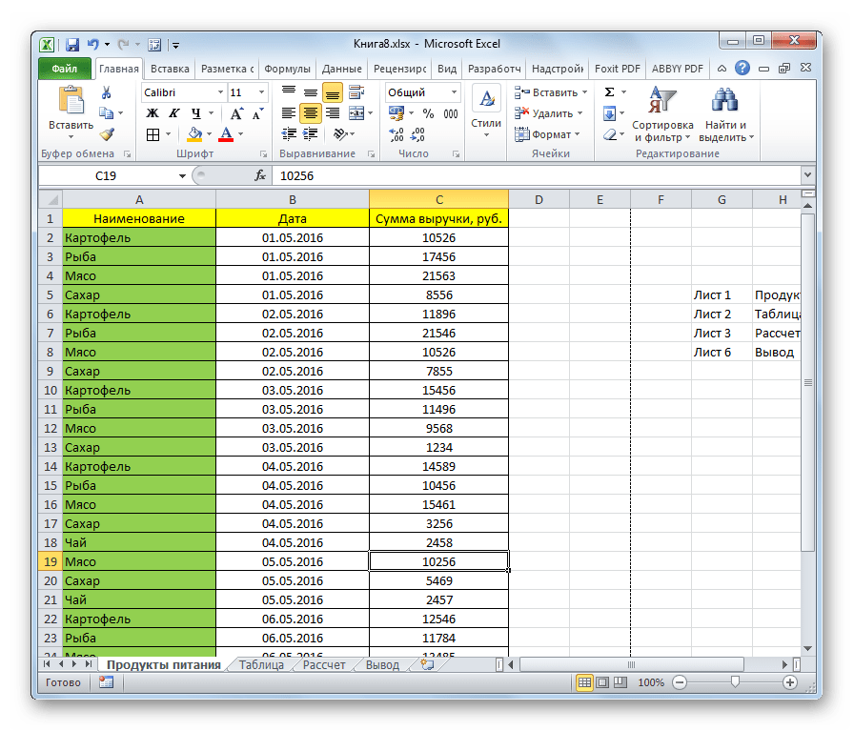Viewport: 854px width, 731px height.
Task: Open the font size dropdown
Action: (261, 92)
